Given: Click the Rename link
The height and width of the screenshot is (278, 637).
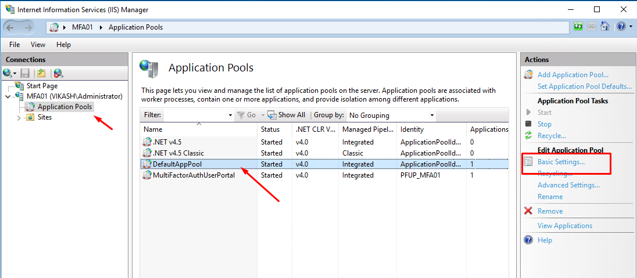Looking at the screenshot, I should tap(550, 196).
